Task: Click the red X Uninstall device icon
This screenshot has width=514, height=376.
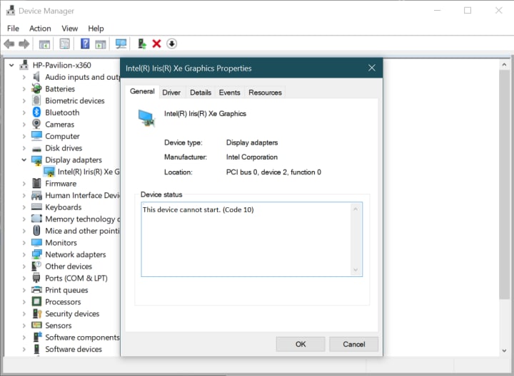Action: click(x=156, y=43)
